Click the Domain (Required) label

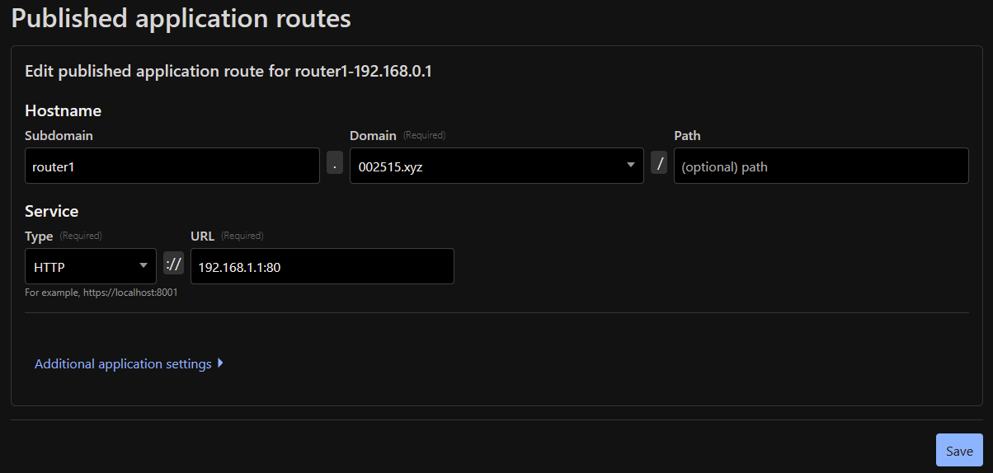click(398, 135)
